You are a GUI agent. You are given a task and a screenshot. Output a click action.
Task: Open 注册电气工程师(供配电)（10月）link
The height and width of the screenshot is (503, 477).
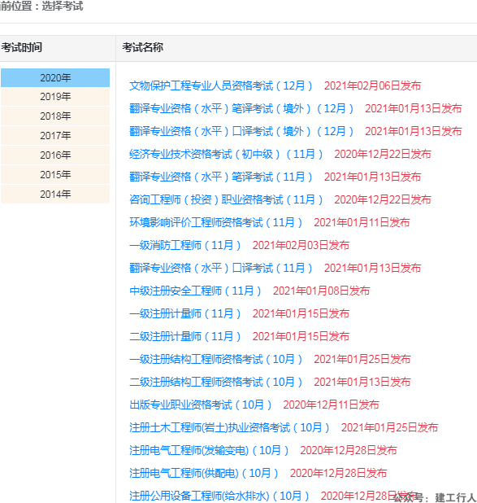[x=204, y=473]
